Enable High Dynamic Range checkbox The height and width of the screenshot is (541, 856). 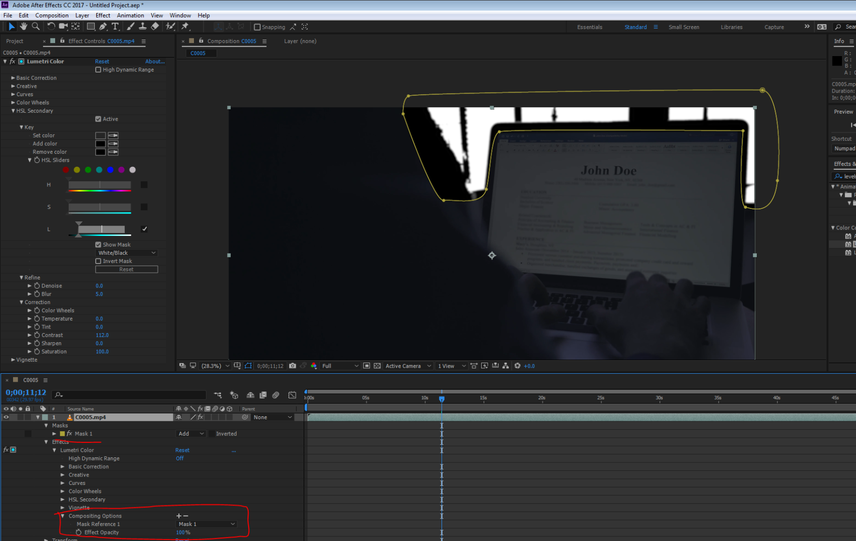98,70
